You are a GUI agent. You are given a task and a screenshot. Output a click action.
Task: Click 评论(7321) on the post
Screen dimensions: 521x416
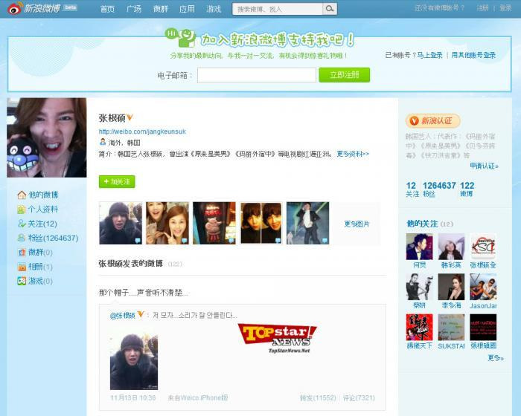coord(359,397)
